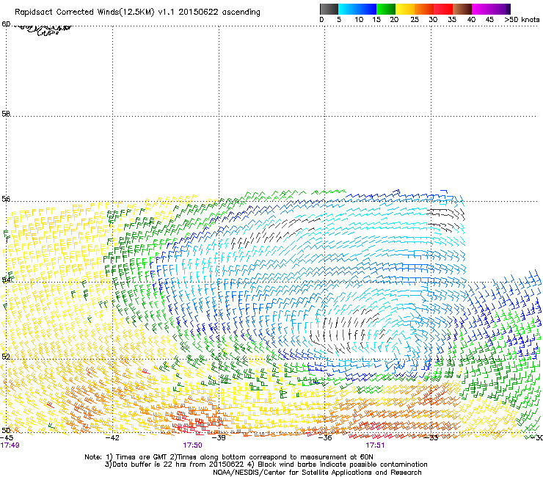Click the purple time stamp 17:51
543x477 pixels.
pos(375,445)
